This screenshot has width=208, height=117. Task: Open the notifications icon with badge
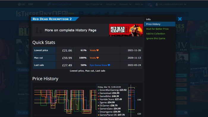(x=150, y=5)
